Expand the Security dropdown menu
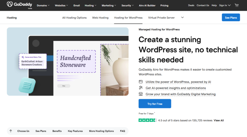Viewport: 247px width, 137px height. click(x=128, y=6)
